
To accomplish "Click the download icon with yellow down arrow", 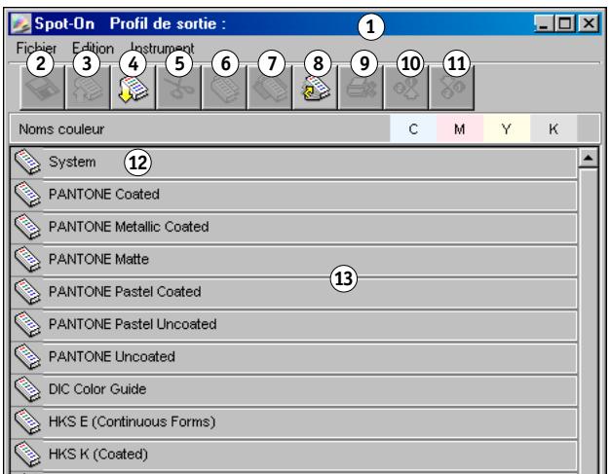I will point(133,88).
